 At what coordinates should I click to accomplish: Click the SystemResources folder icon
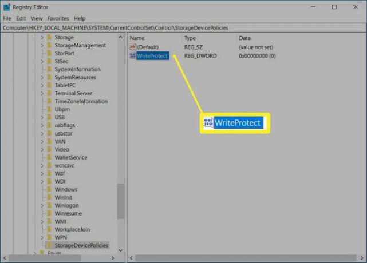tap(49, 77)
